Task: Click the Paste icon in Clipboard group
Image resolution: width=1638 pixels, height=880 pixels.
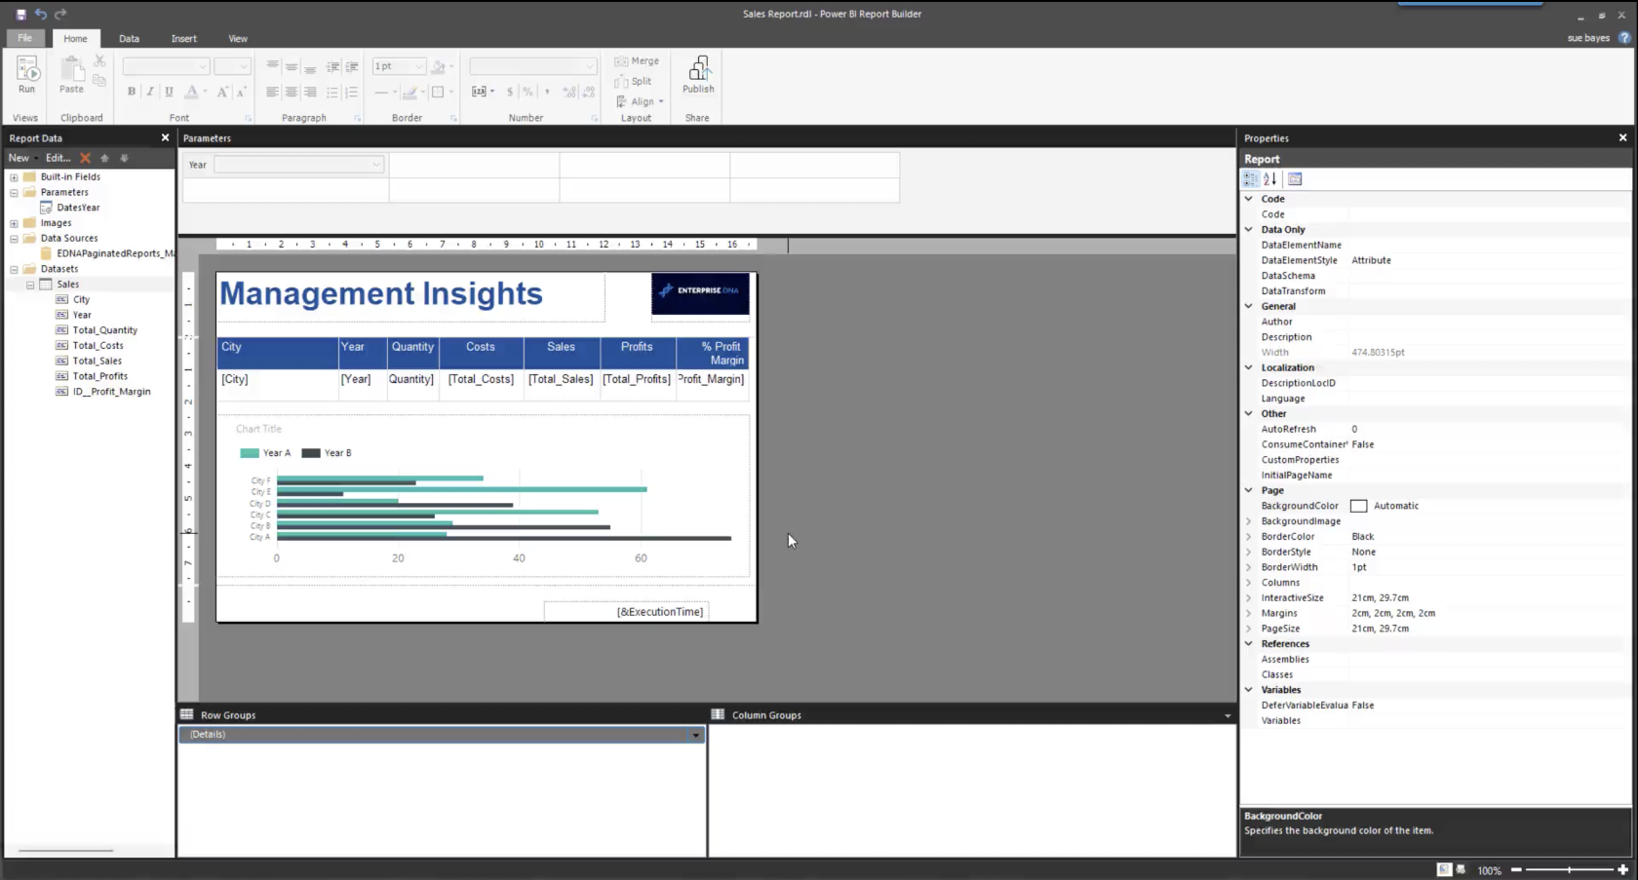Action: coord(71,71)
